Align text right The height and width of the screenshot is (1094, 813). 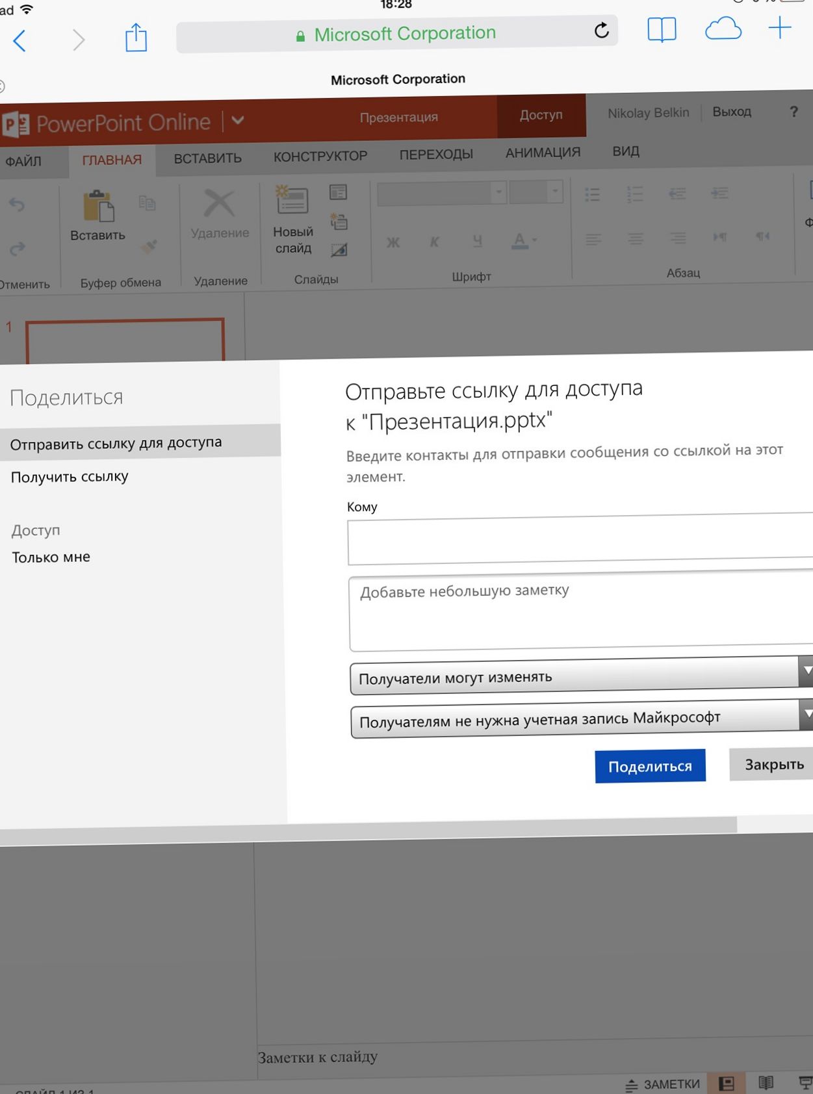(678, 238)
